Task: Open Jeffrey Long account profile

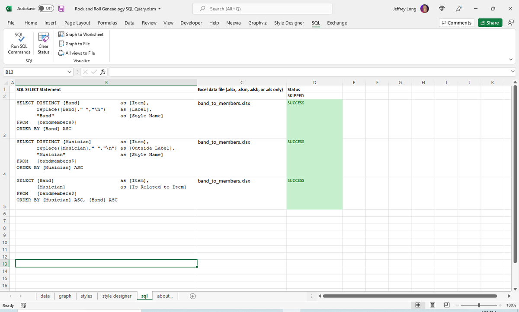Action: (x=411, y=9)
